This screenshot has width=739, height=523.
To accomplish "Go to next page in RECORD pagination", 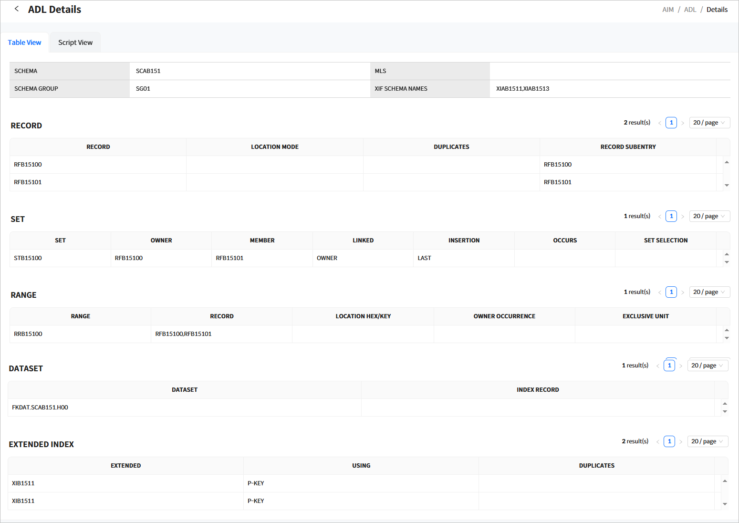I will tap(683, 123).
